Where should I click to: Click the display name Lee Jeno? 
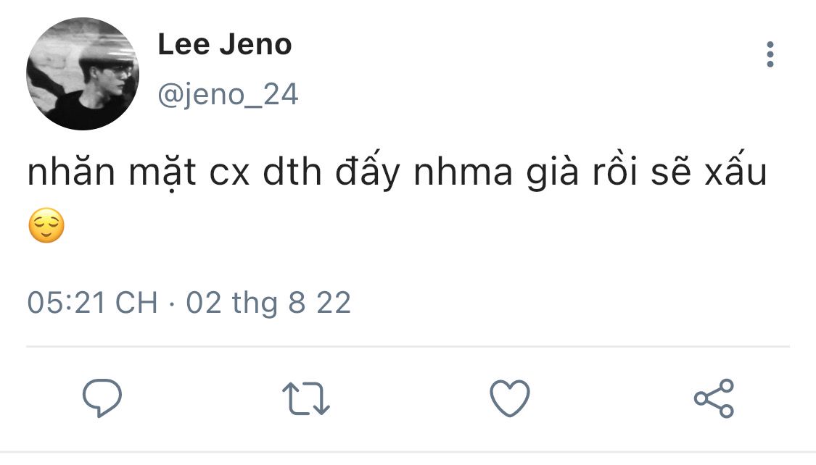pos(225,45)
